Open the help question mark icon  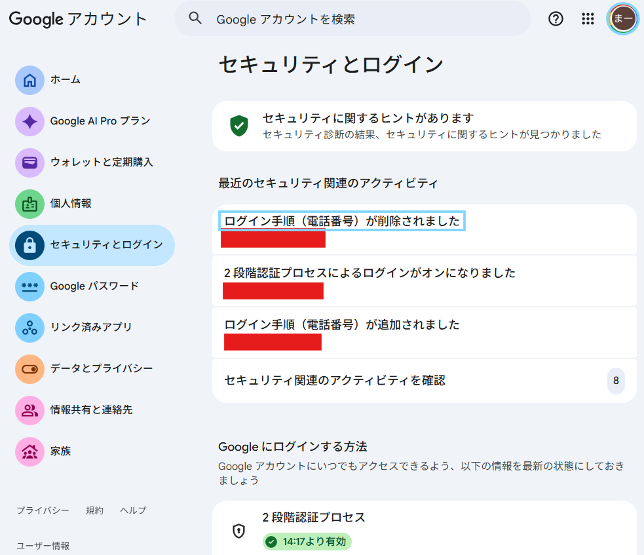point(556,18)
